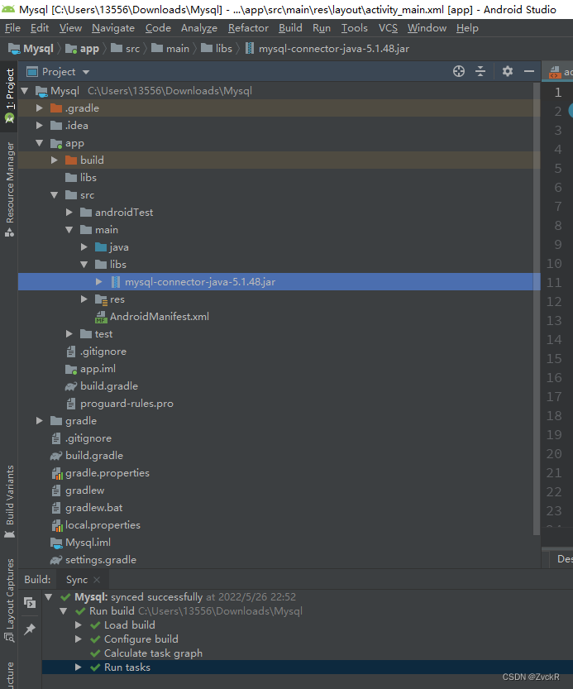Hide the Project panel with minus icon
Viewport: 573px width, 689px height.
(529, 71)
